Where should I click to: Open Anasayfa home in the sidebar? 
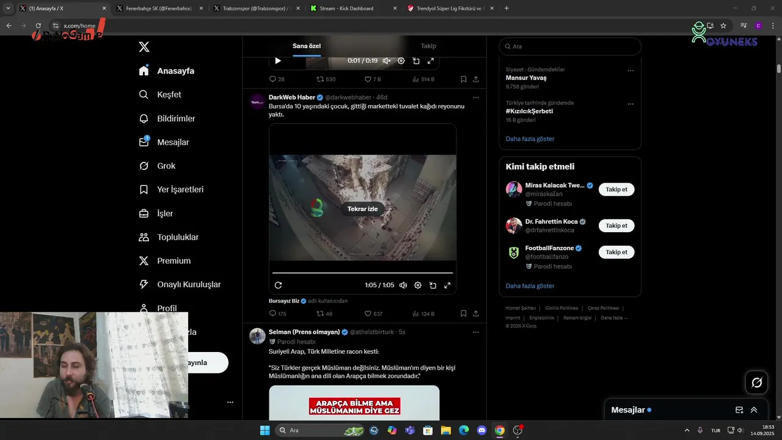pyautogui.click(x=167, y=71)
